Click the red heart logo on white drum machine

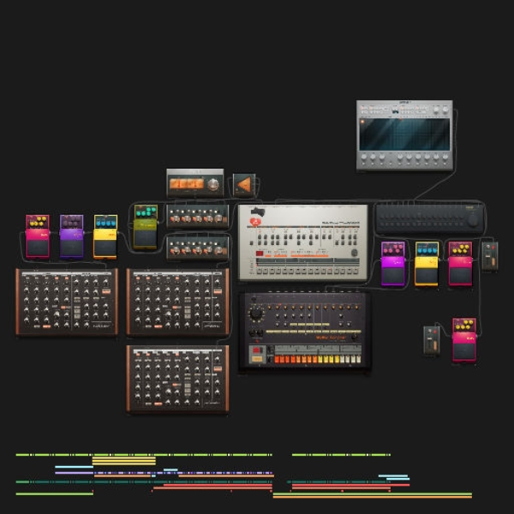(x=255, y=222)
